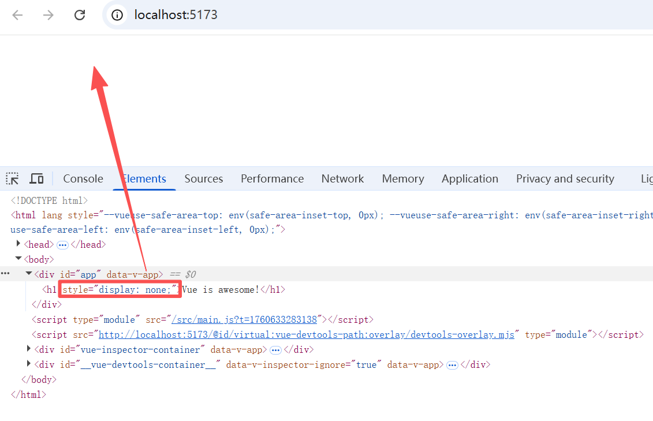Screen dimensions: 653x421
Task: Select data-v-inspector-ignore="true" attribute
Action: (x=304, y=365)
